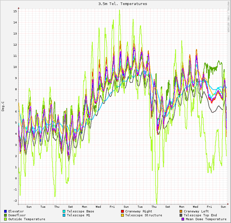Click the "Deg.C" vertical axis label

[3, 106]
